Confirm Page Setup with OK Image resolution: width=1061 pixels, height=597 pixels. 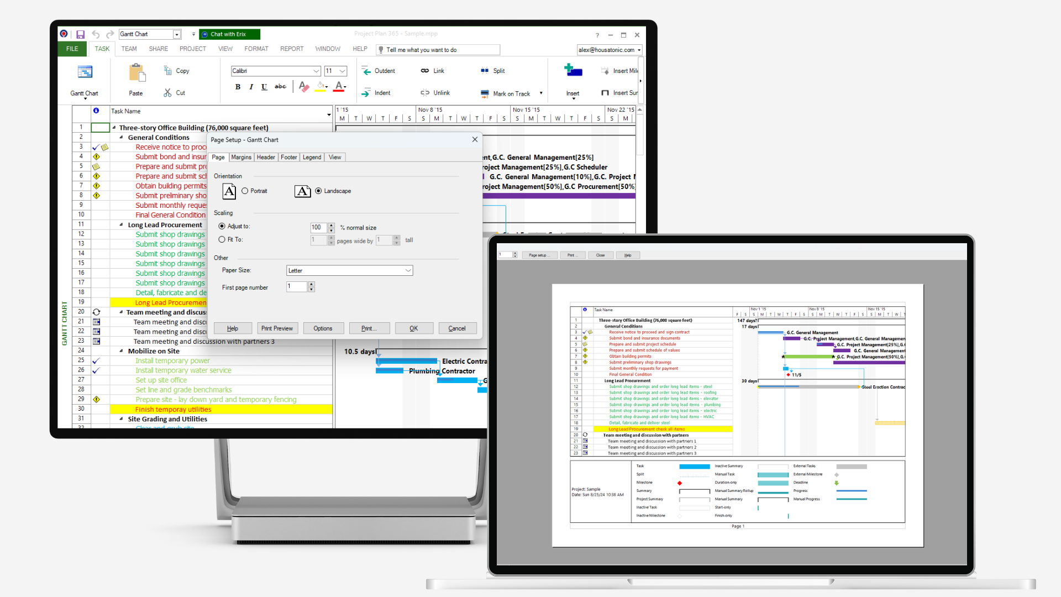click(414, 328)
